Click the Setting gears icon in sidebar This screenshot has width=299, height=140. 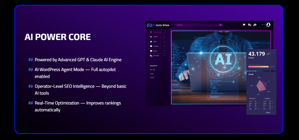(x=151, y=56)
